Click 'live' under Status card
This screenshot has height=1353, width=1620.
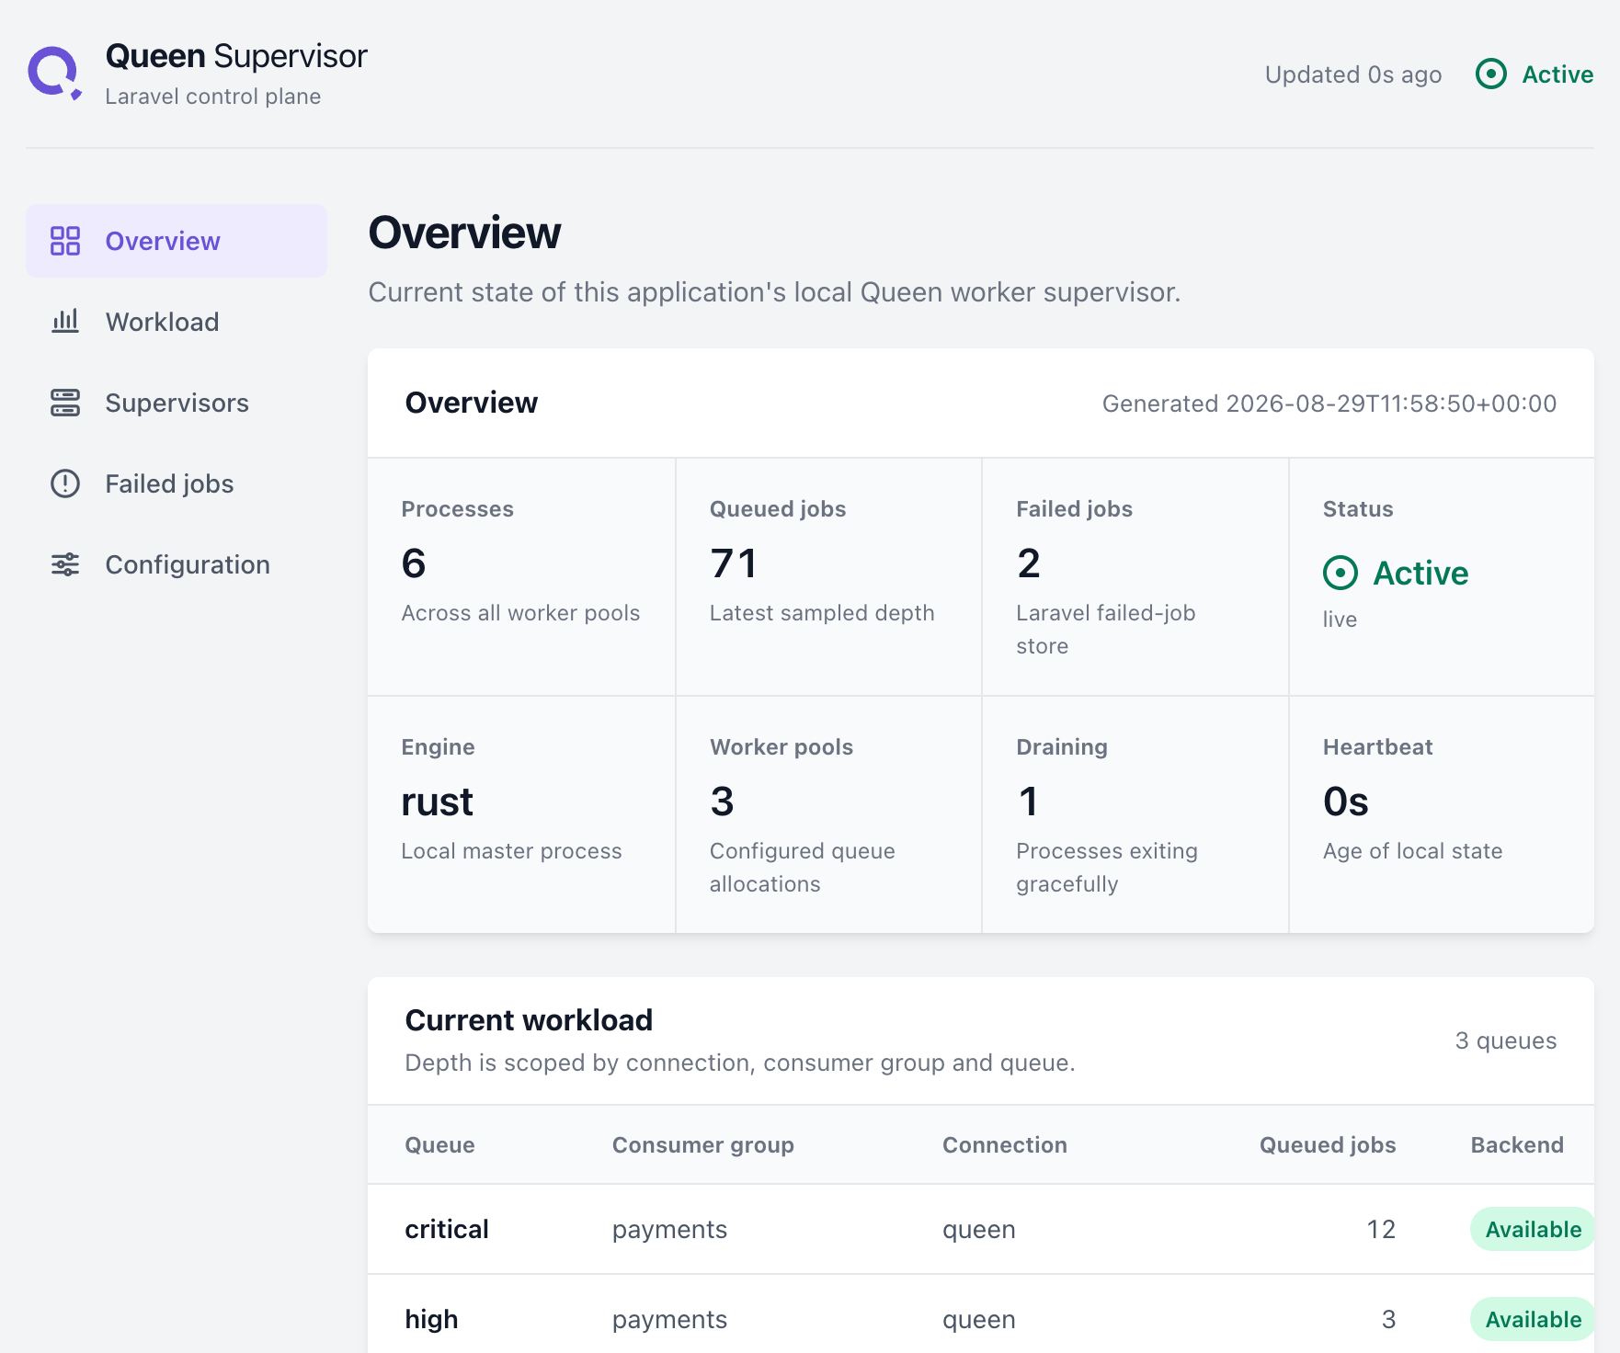click(x=1340, y=620)
